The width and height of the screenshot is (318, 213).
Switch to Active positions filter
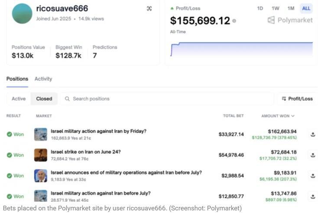[x=19, y=99]
